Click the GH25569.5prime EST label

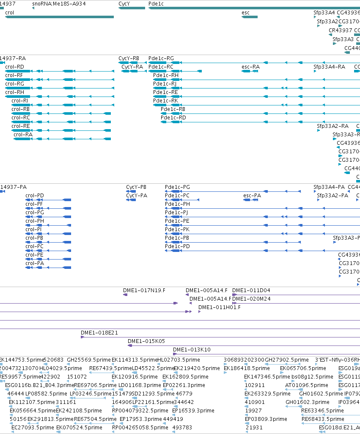click(x=89, y=360)
